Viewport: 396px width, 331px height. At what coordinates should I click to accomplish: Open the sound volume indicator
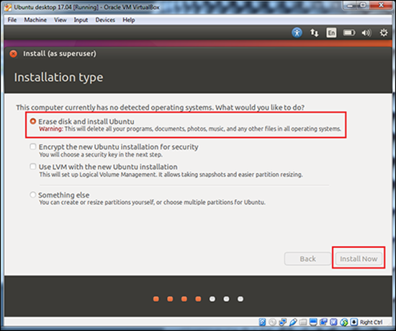point(366,33)
